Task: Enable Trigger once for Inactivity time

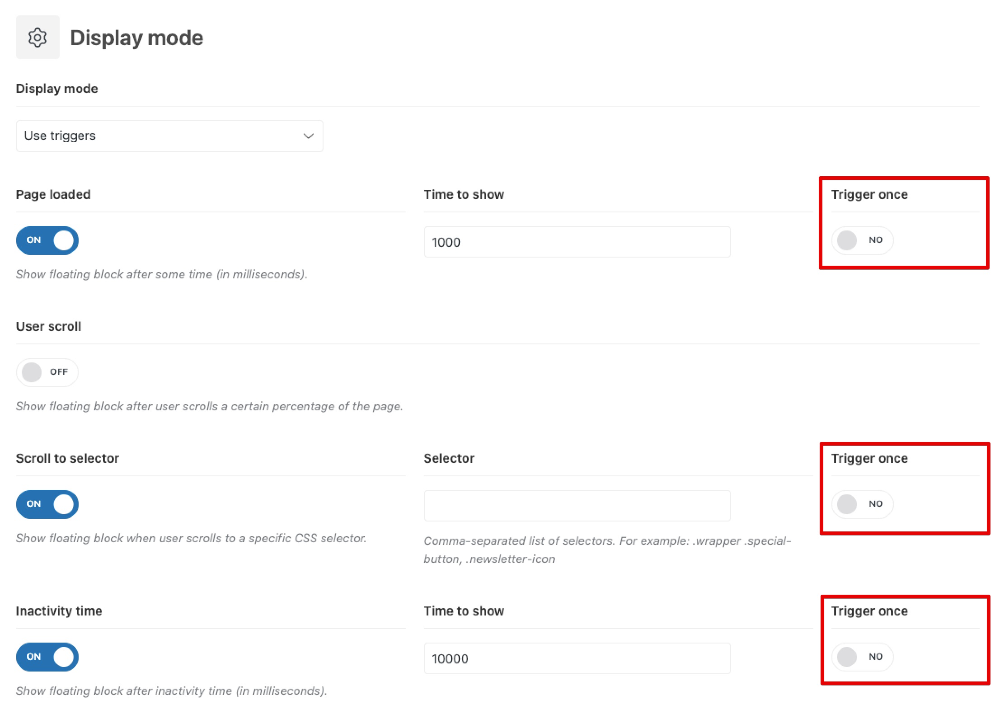Action: pos(862,657)
